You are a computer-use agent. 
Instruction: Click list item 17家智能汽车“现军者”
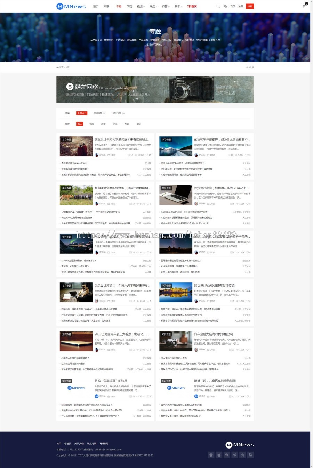coord(90,212)
